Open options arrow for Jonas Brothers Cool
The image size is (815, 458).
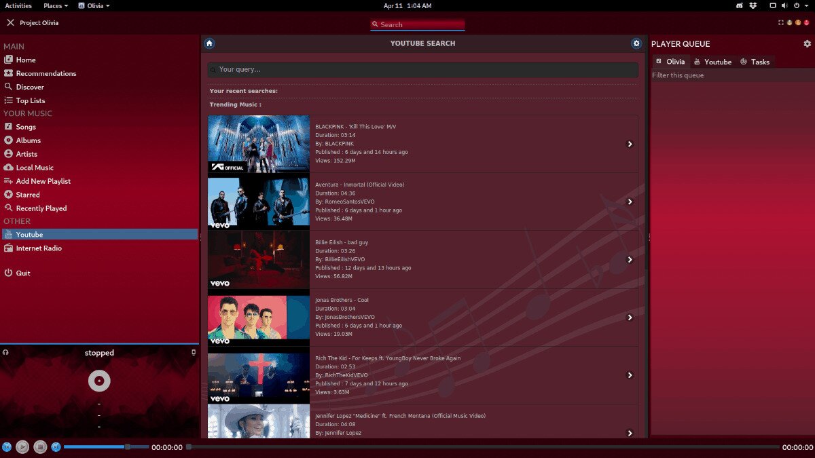pyautogui.click(x=630, y=318)
